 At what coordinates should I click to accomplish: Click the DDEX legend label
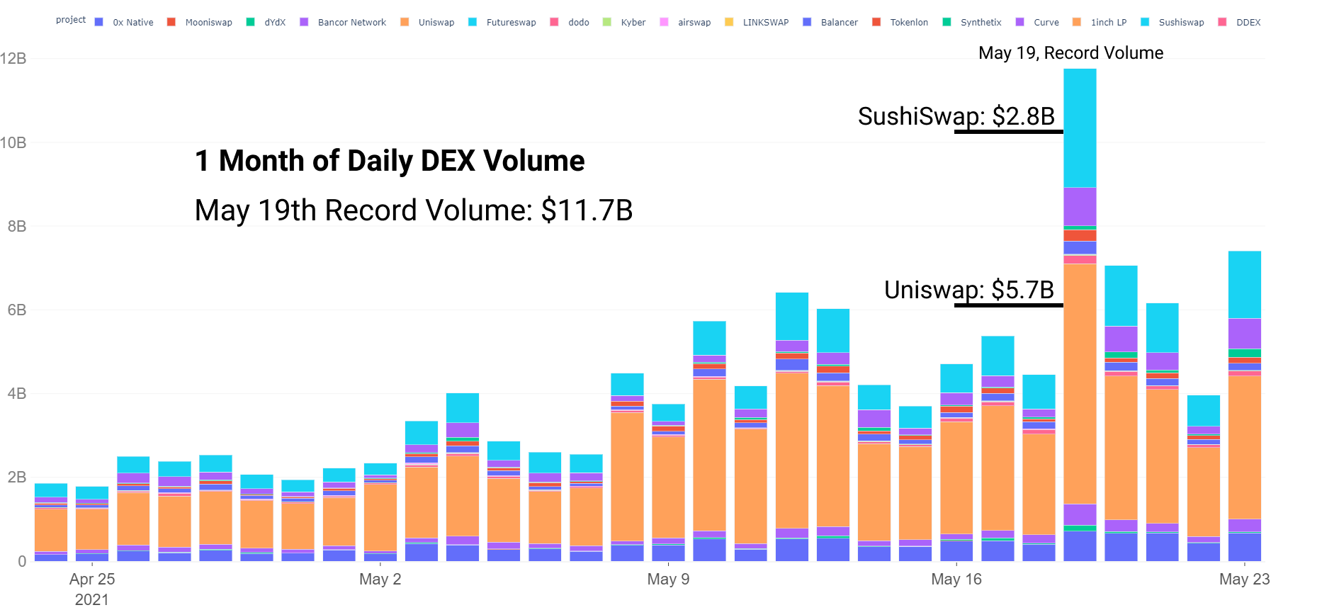pos(1248,22)
